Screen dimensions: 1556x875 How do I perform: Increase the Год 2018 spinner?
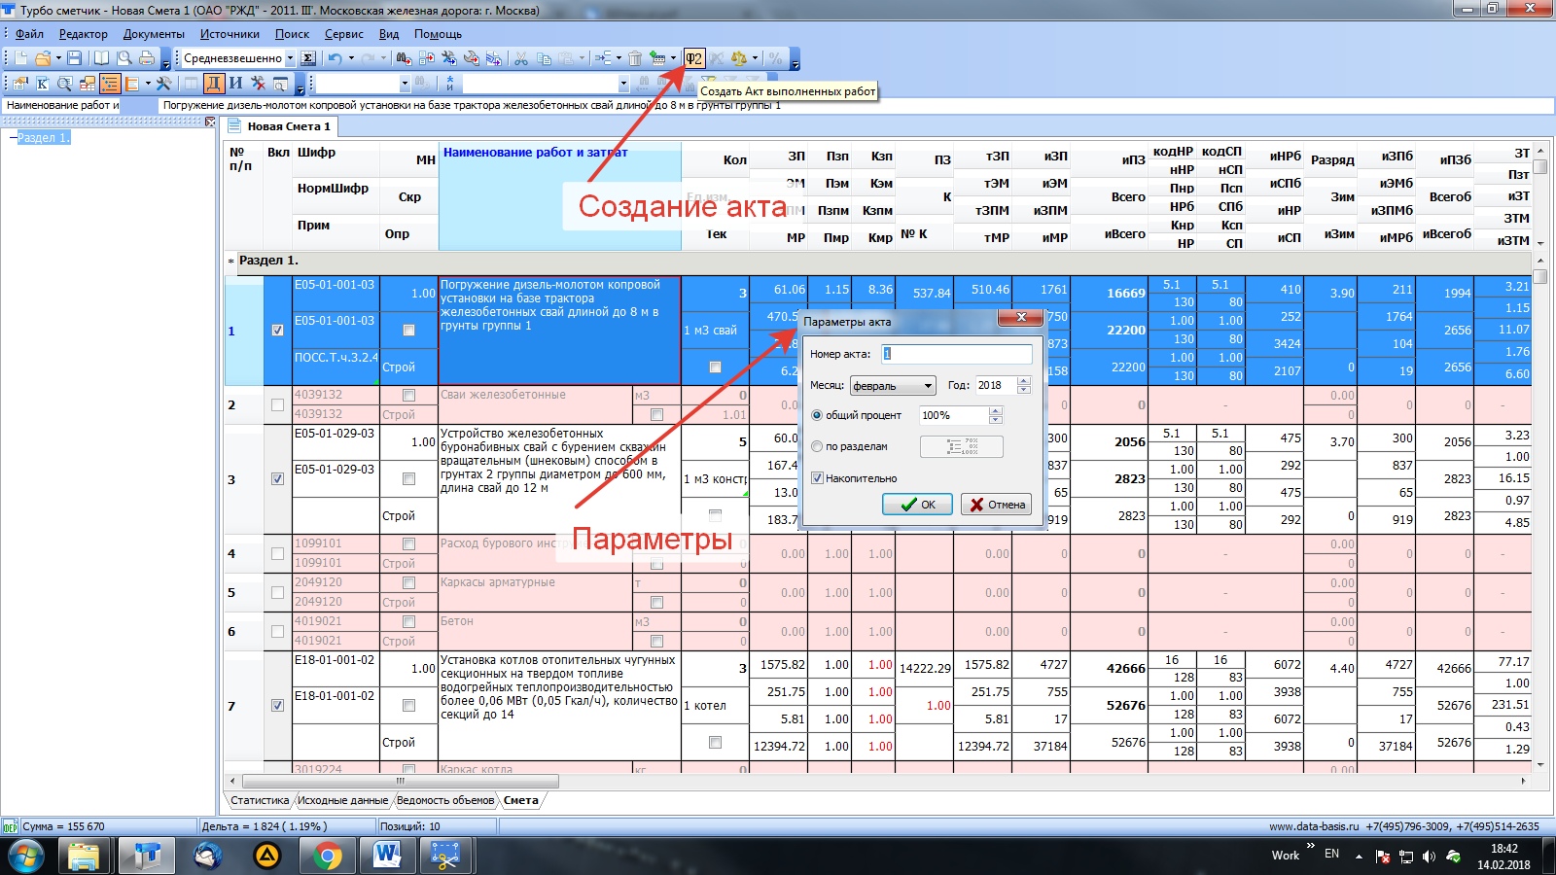click(x=1023, y=381)
